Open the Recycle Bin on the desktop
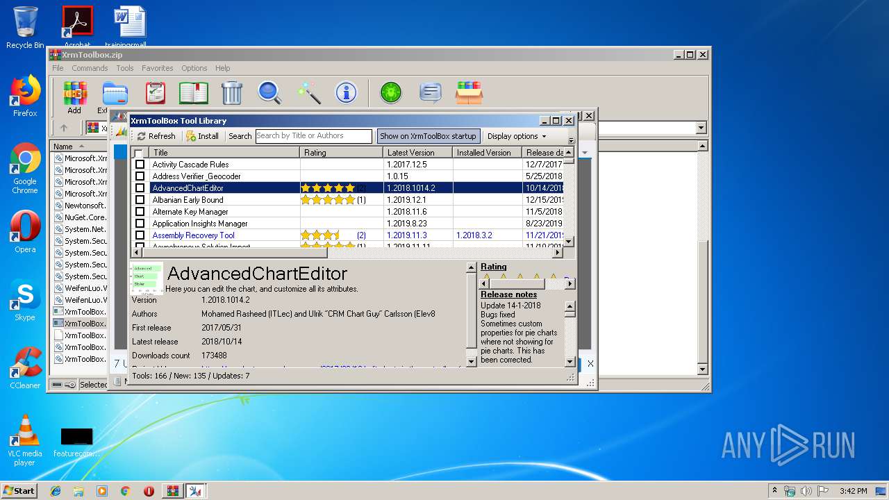The image size is (889, 500). 25,28
